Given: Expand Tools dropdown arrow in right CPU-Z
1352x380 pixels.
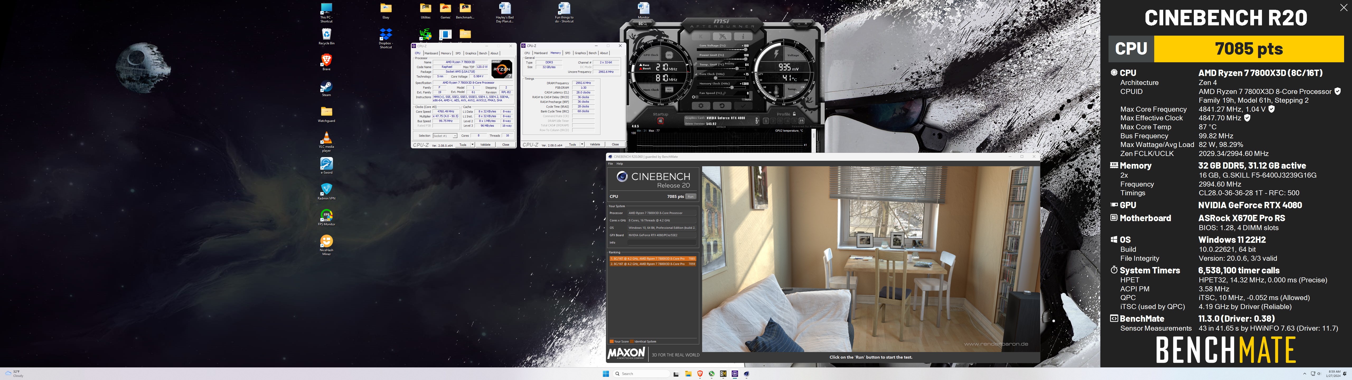Looking at the screenshot, I should tap(582, 145).
